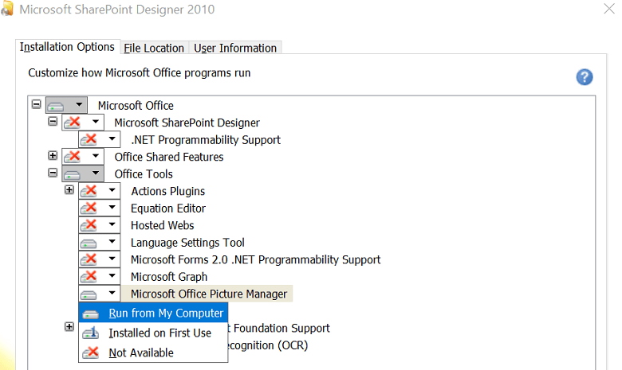622x370 pixels.
Task: Choose Run from My Computer option
Action: pos(166,313)
